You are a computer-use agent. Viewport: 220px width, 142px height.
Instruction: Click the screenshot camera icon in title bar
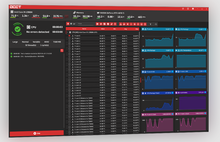click(x=192, y=8)
